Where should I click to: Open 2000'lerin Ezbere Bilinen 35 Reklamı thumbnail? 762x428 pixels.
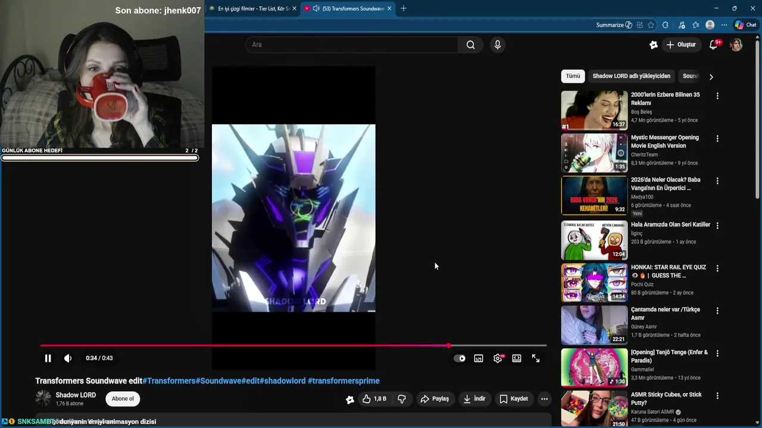click(x=594, y=110)
